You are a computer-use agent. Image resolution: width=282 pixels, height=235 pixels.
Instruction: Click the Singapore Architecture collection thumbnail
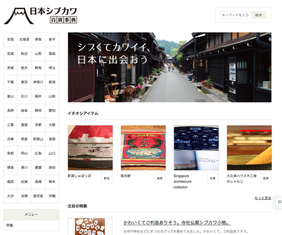[x=196, y=148]
